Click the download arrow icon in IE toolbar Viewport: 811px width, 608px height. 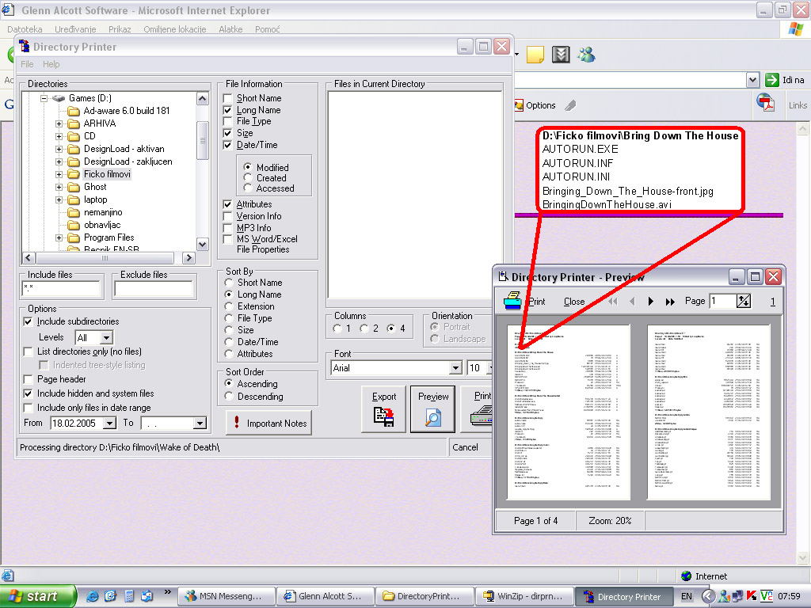(x=561, y=55)
